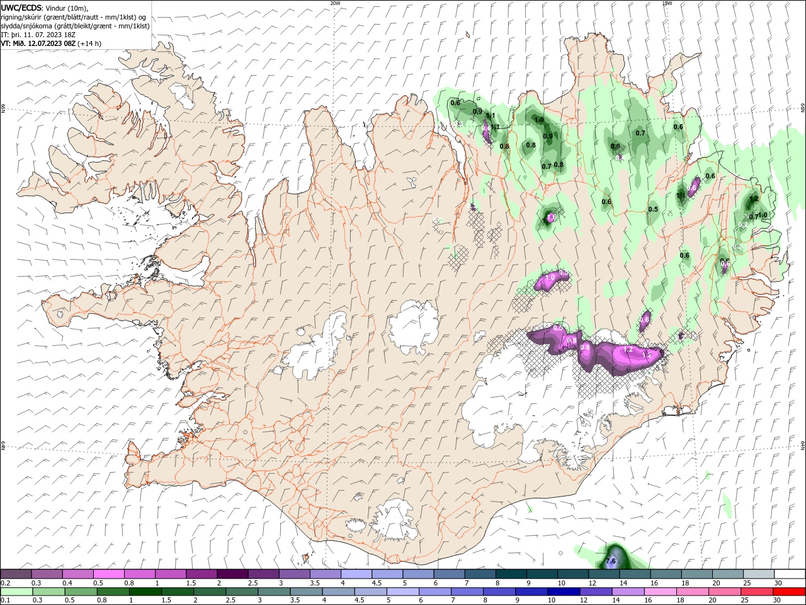The width and height of the screenshot is (806, 605).
Task: Click the rigning/skúrir legend description line
Action: tap(74, 17)
